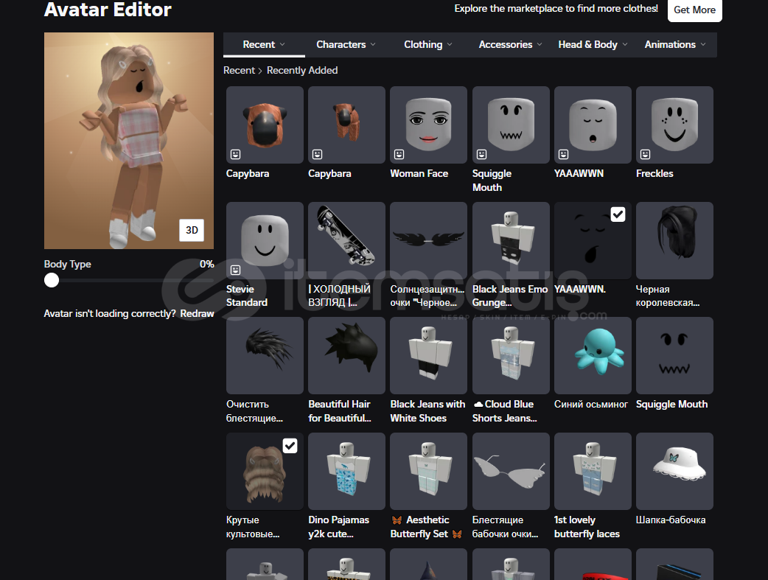Viewport: 768px width, 580px height.
Task: Click dynamic head badge on Woman Face
Action: click(x=399, y=154)
